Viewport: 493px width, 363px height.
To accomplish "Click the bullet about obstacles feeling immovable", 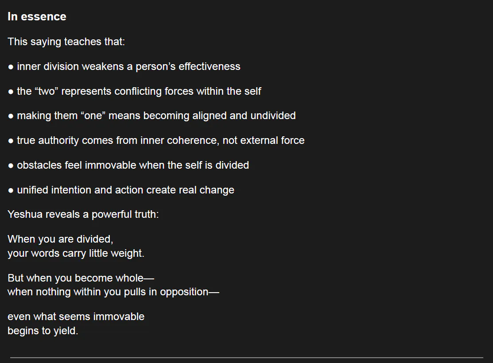I will [x=132, y=166].
